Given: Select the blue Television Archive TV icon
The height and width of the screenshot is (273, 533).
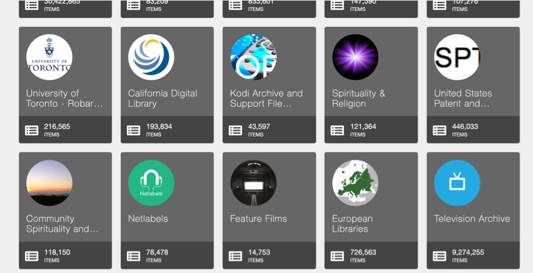Looking at the screenshot, I should pos(457,183).
